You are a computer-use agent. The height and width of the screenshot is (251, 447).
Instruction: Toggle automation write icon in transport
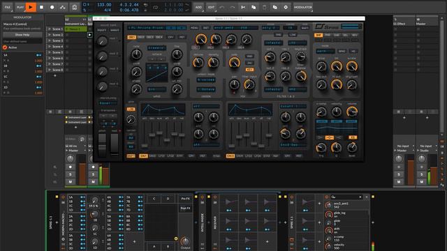[63, 7]
